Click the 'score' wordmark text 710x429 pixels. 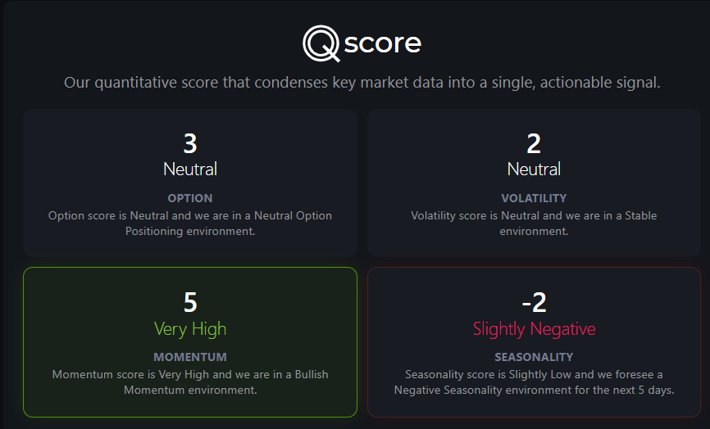click(x=383, y=43)
